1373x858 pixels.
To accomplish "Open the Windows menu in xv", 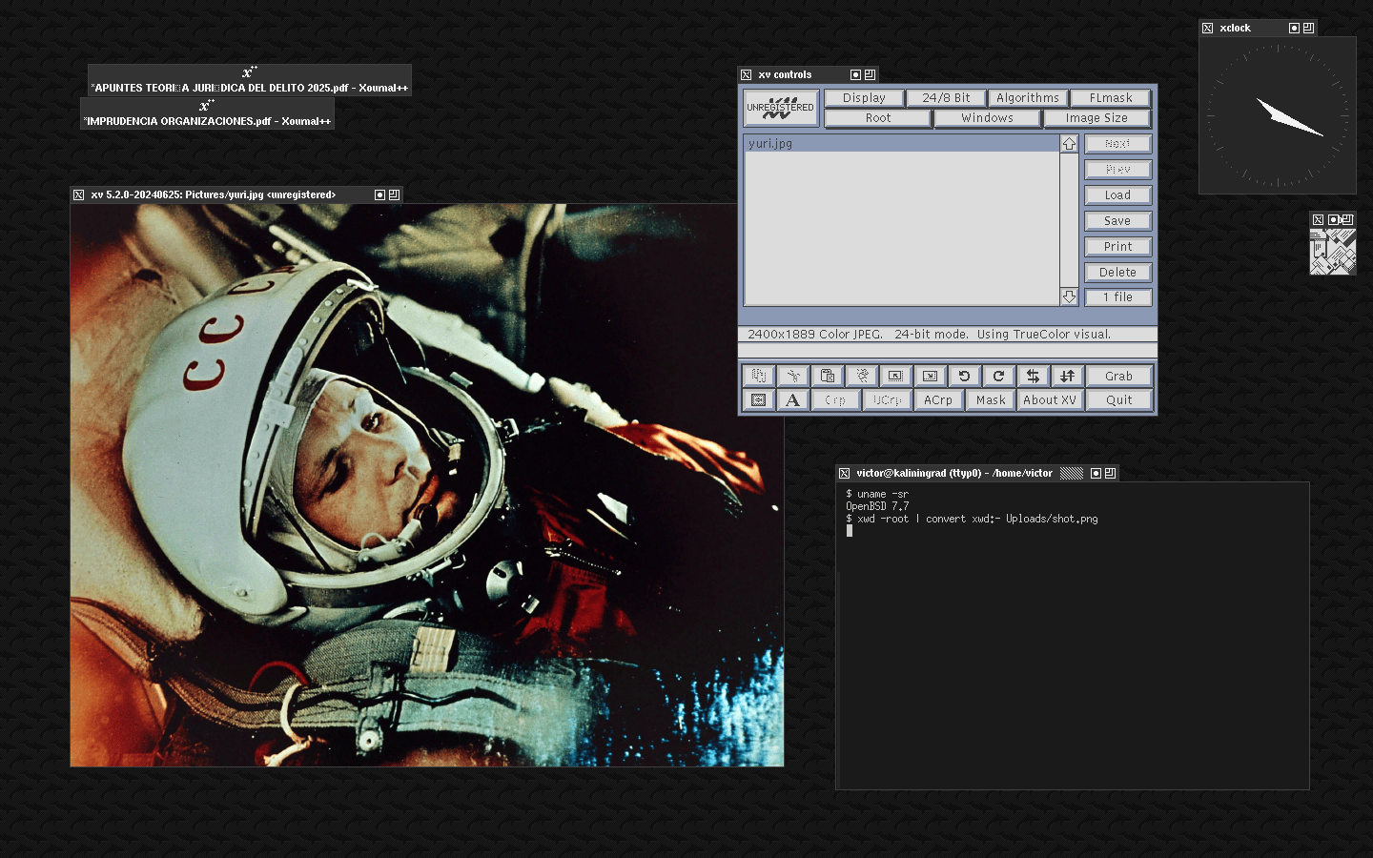I will coord(987,118).
